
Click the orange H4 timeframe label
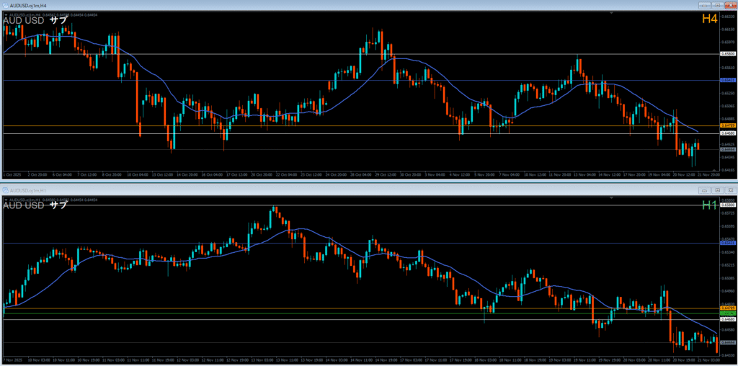[709, 19]
